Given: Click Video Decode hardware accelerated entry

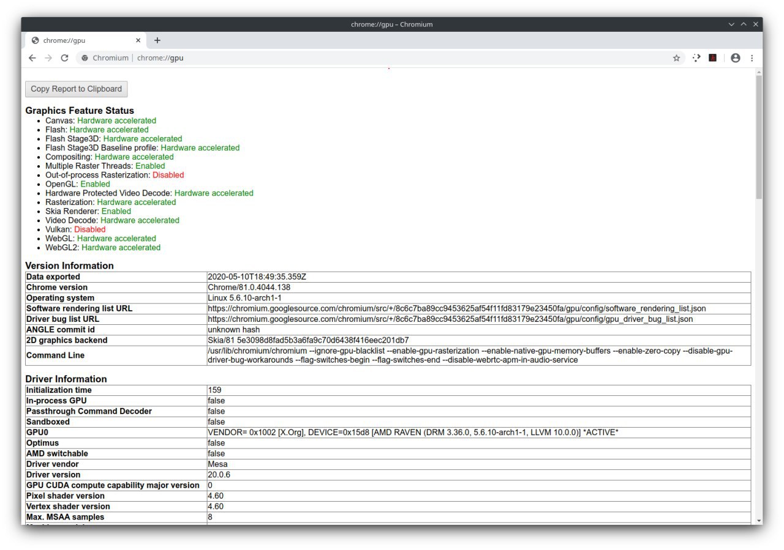Looking at the screenshot, I should pos(112,220).
